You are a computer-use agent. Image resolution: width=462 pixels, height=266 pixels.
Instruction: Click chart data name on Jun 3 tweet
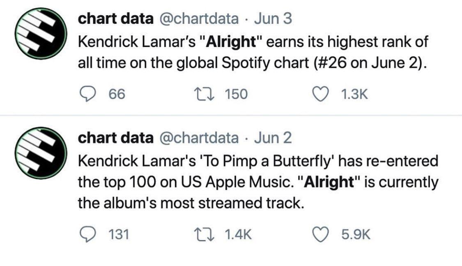coord(115,19)
